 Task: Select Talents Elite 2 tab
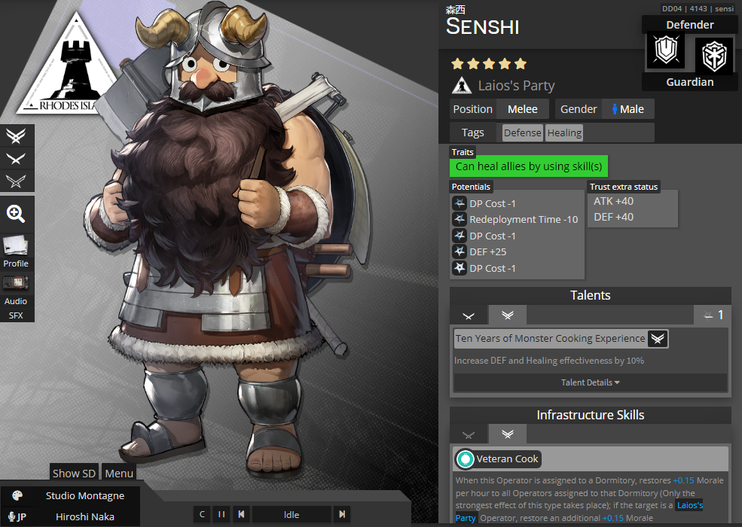tap(507, 315)
